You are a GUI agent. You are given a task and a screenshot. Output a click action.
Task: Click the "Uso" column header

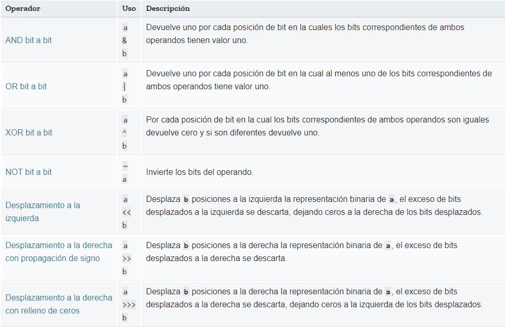(x=129, y=9)
